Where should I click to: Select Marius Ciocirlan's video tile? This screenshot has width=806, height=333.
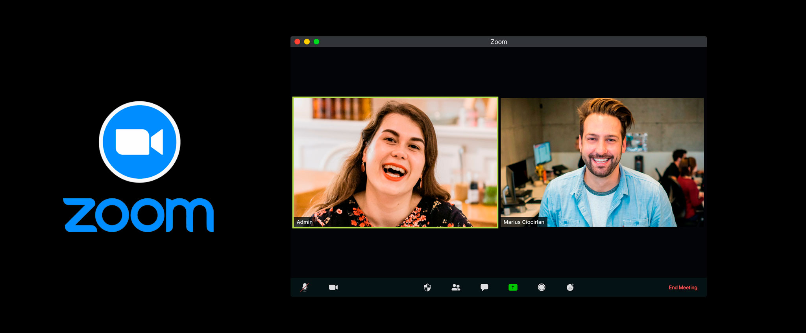[x=602, y=162]
